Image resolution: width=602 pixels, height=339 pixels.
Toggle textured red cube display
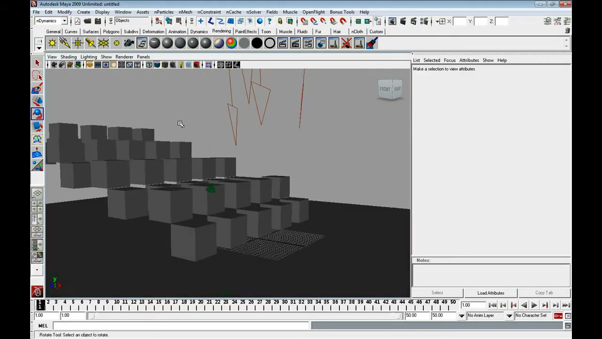point(197,65)
